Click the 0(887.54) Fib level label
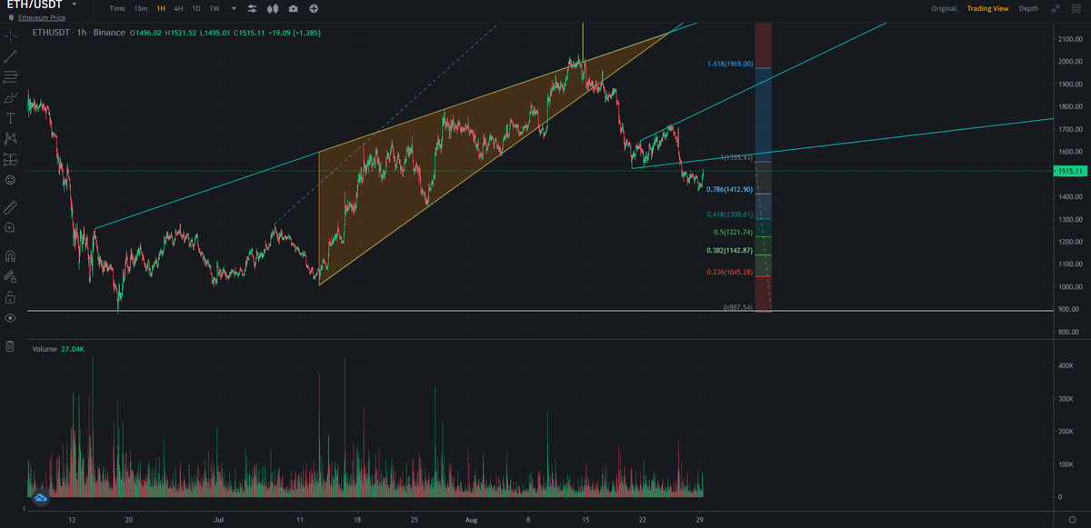1091x528 pixels. tap(737, 307)
